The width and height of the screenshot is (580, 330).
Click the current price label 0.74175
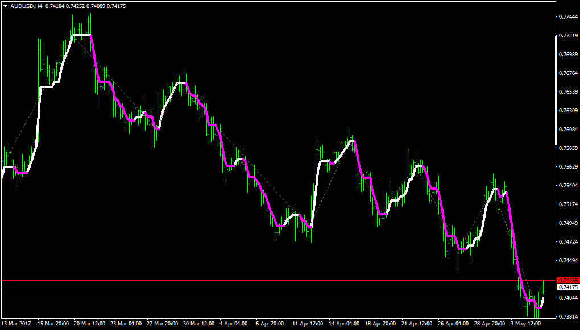568,287
